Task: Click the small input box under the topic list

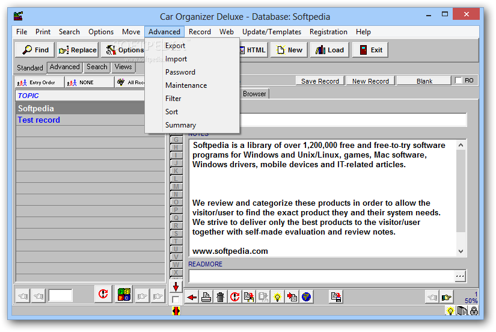Action: coord(60,295)
